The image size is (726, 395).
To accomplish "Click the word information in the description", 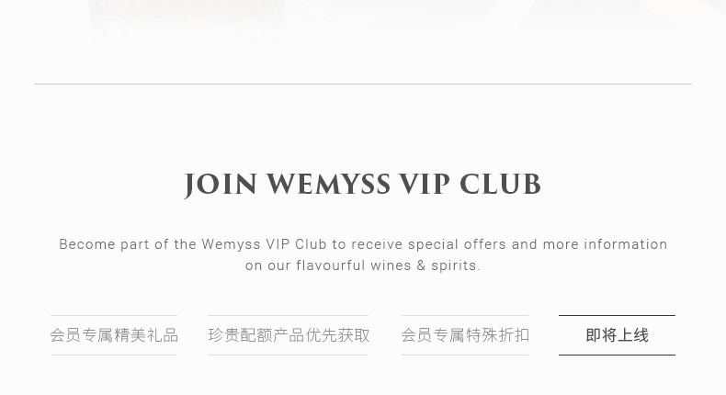I will click(626, 244).
